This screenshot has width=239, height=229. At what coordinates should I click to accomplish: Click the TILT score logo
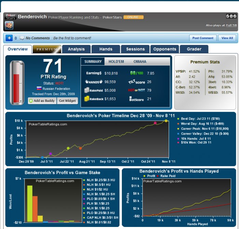[x=137, y=82]
